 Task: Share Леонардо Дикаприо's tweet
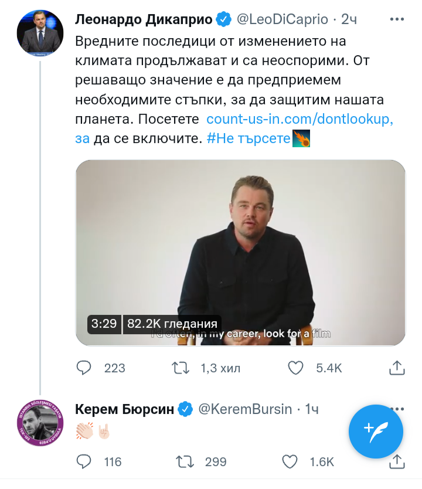(397, 368)
